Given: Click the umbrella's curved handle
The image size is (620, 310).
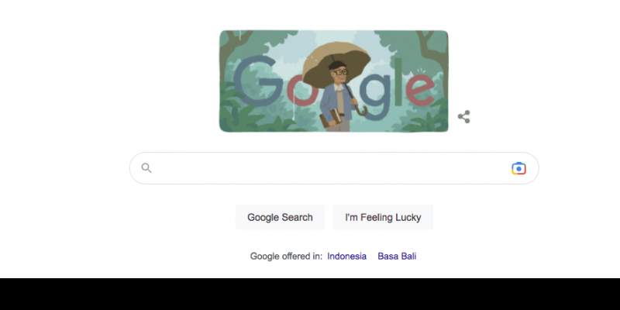Looking at the screenshot, I should coord(362,109).
